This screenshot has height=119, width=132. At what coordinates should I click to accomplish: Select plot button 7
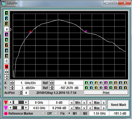pyautogui.click(x=7, y=45)
